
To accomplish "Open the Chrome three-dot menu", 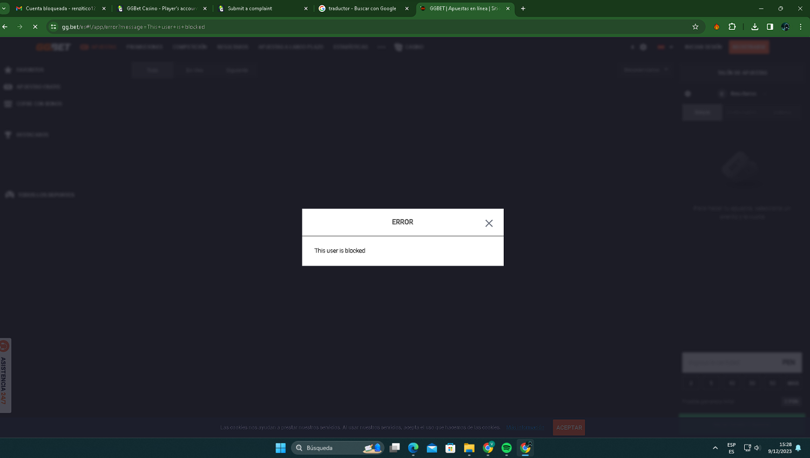I will point(801,27).
